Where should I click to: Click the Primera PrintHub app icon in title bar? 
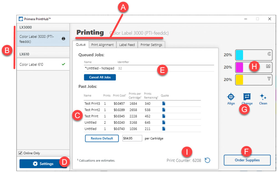(21, 19)
